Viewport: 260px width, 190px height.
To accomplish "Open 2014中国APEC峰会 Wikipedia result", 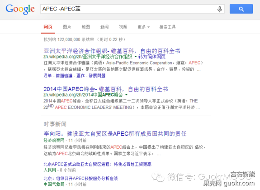I will pyautogui.click(x=106, y=89).
